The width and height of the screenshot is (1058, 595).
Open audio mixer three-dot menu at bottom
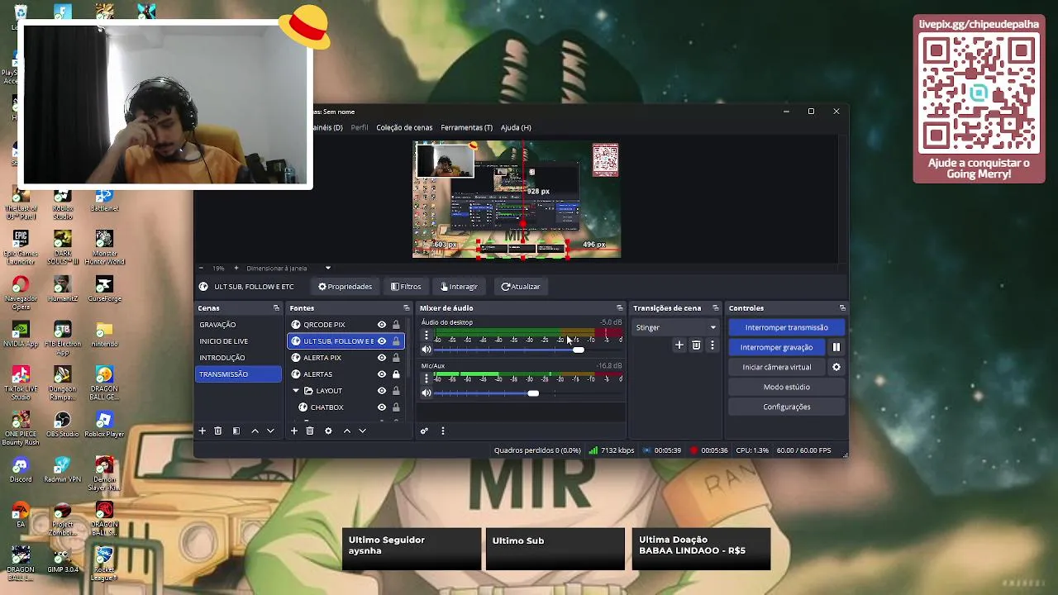[x=442, y=431]
